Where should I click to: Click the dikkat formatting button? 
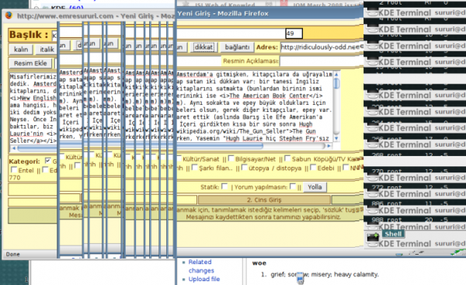coord(203,47)
